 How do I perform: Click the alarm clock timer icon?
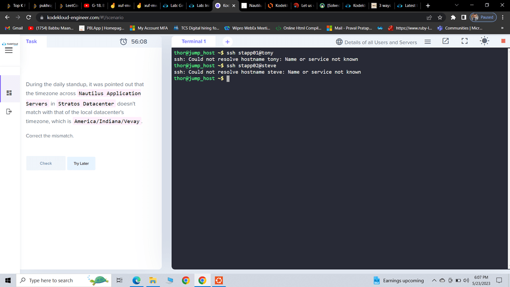[x=124, y=42]
